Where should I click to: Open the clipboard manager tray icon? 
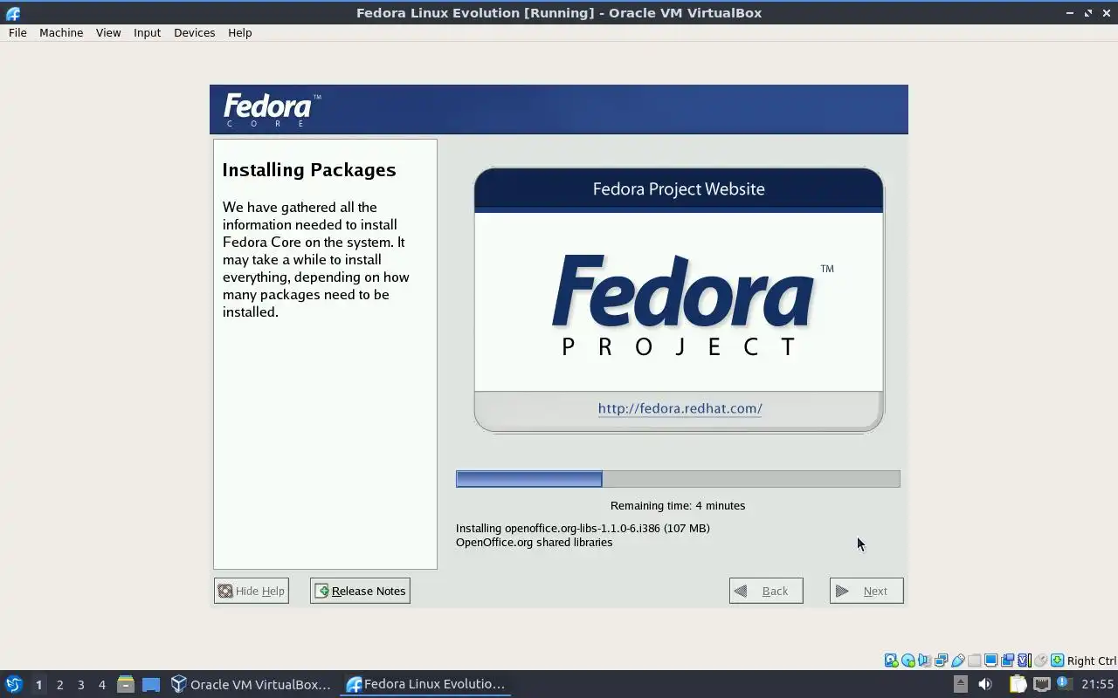click(x=1018, y=684)
